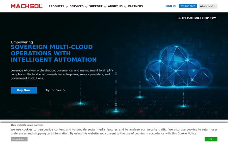Open the ABOUT US menu
This screenshot has height=143, width=228.
tap(115, 6)
